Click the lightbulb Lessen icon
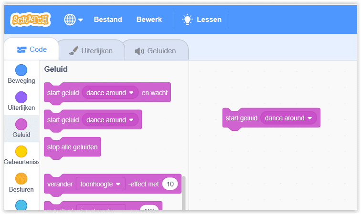 187,19
